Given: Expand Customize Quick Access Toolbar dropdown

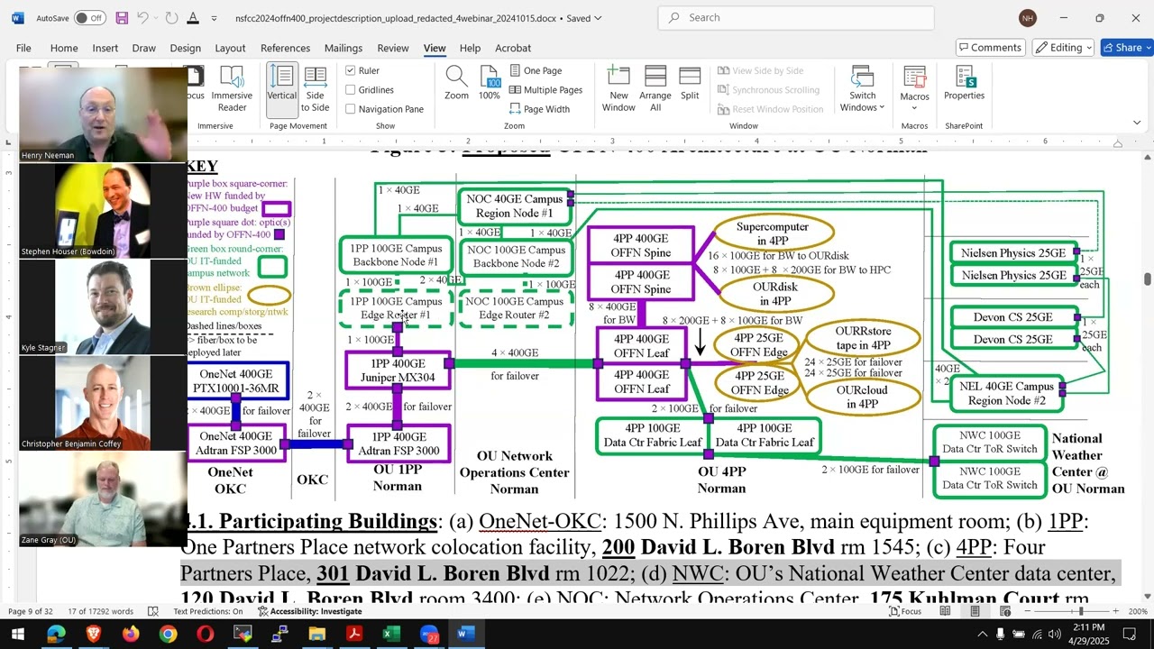Looking at the screenshot, I should pos(214,18).
